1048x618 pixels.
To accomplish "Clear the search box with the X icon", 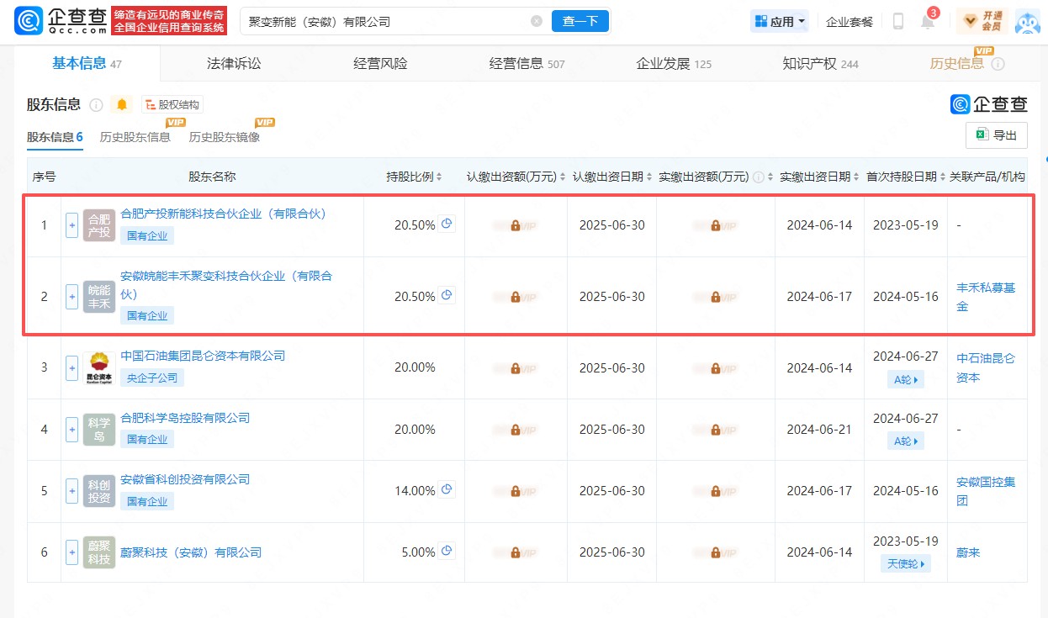I will pyautogui.click(x=537, y=22).
